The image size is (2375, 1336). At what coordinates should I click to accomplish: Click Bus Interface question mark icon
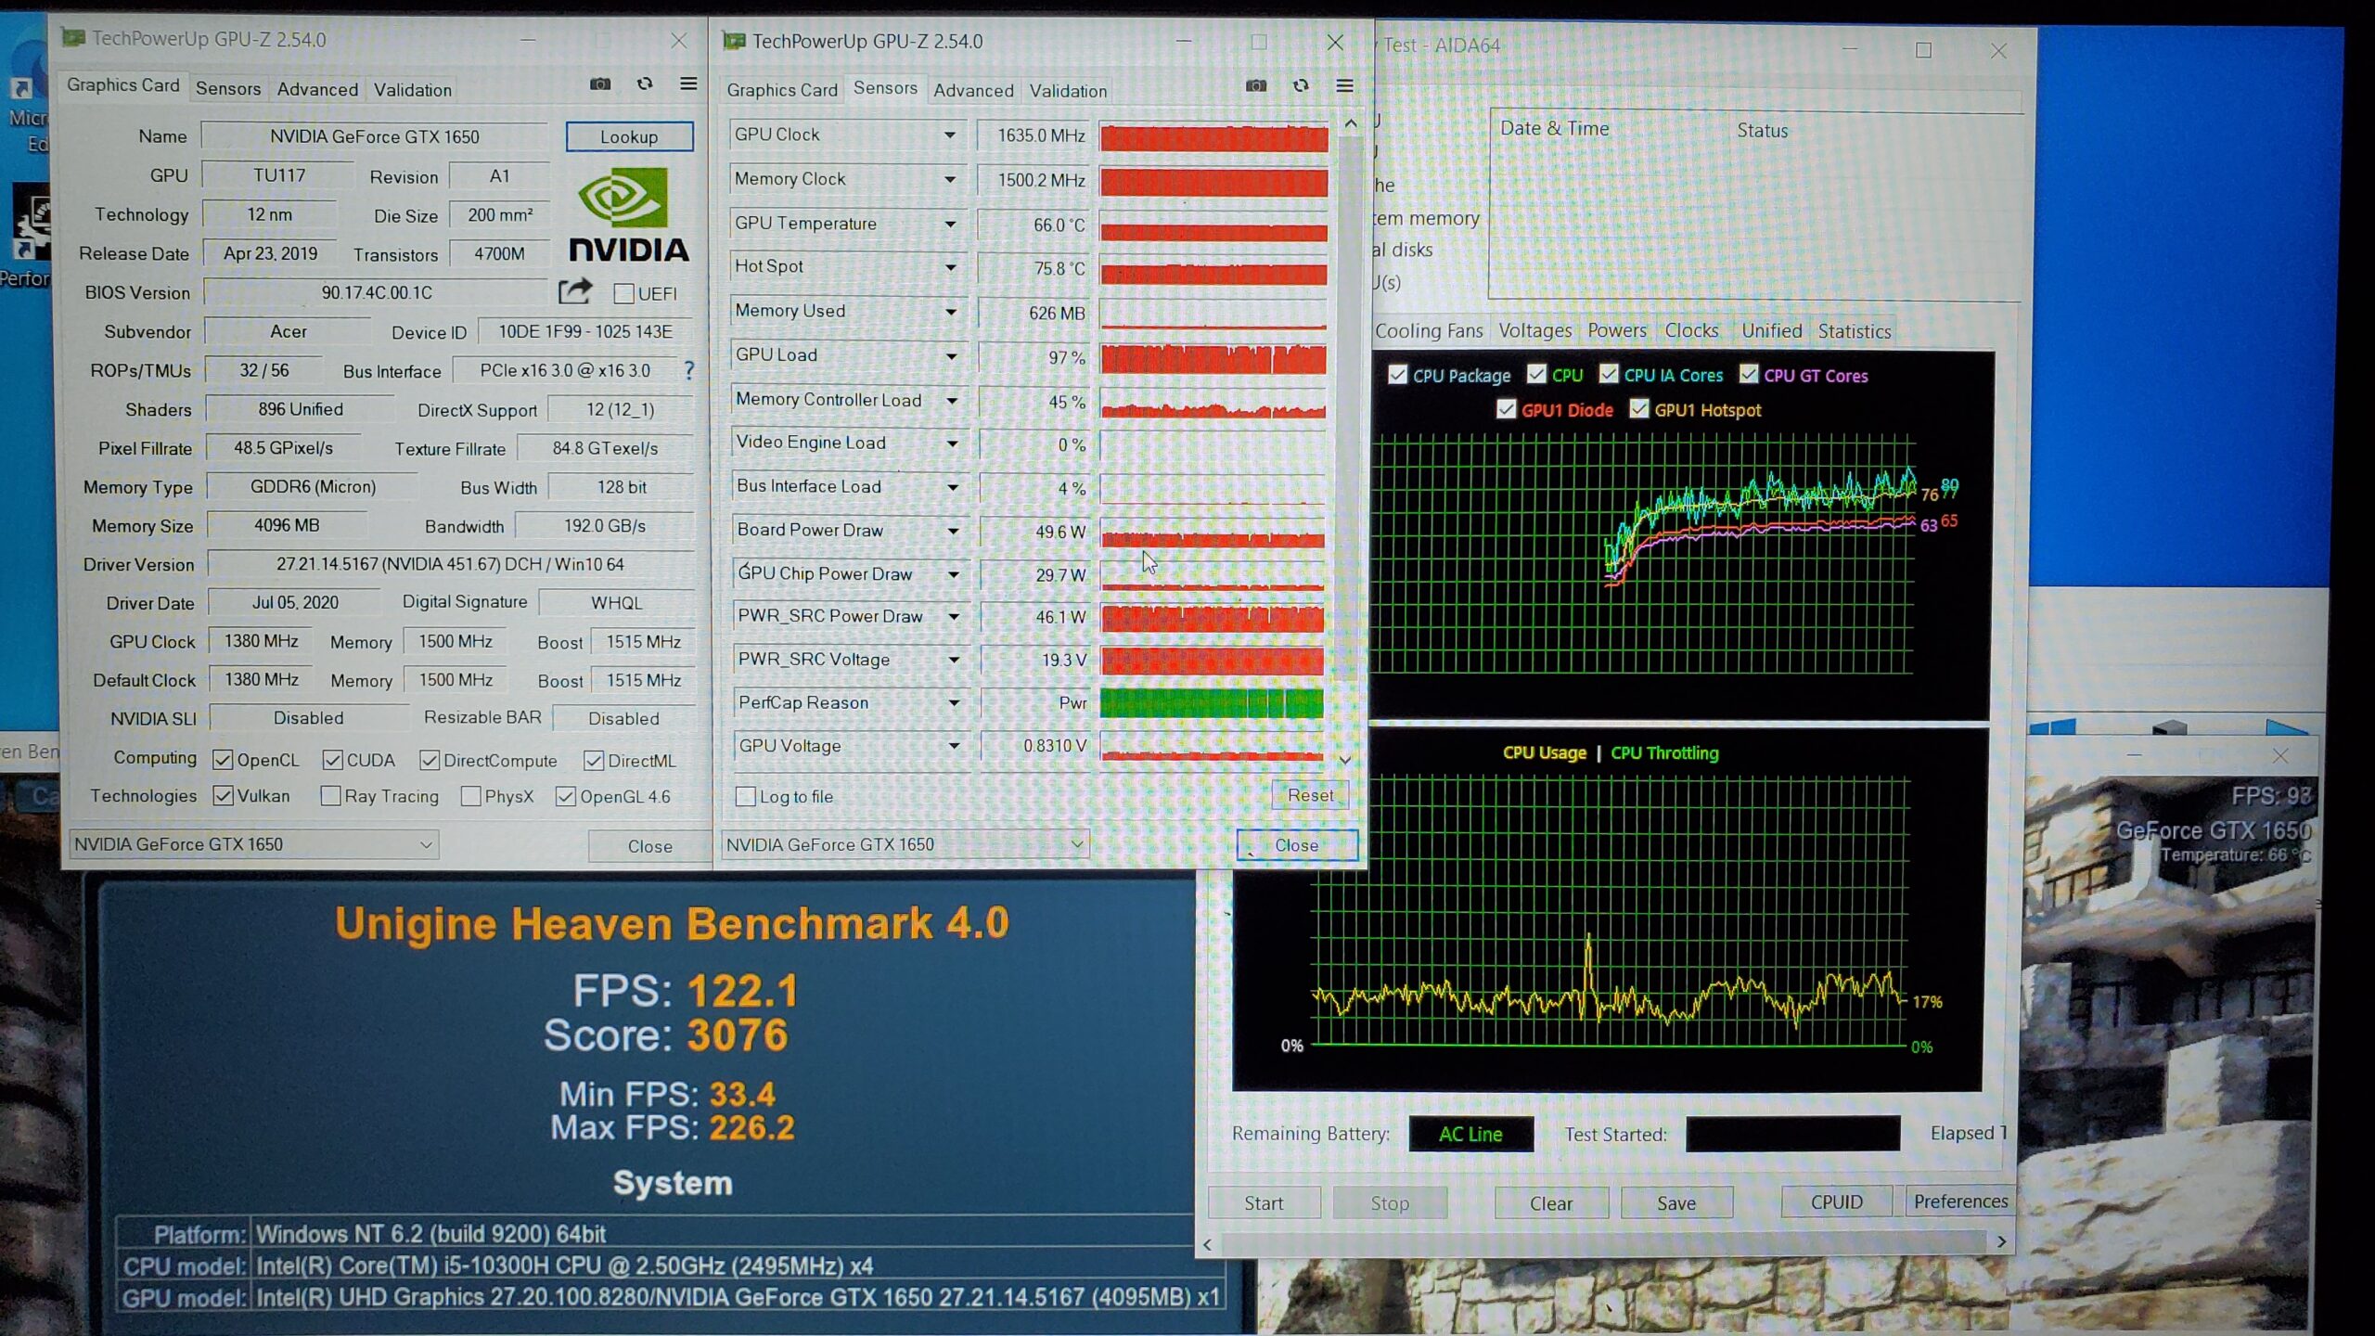point(688,371)
